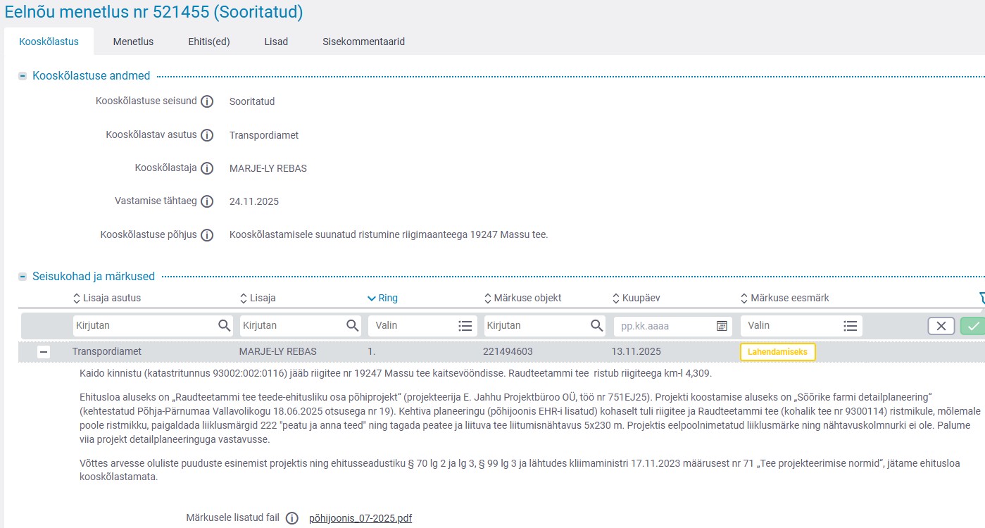Viewport: 985px width, 528px height.
Task: Click the Lisaja filter input field
Action: 291,326
